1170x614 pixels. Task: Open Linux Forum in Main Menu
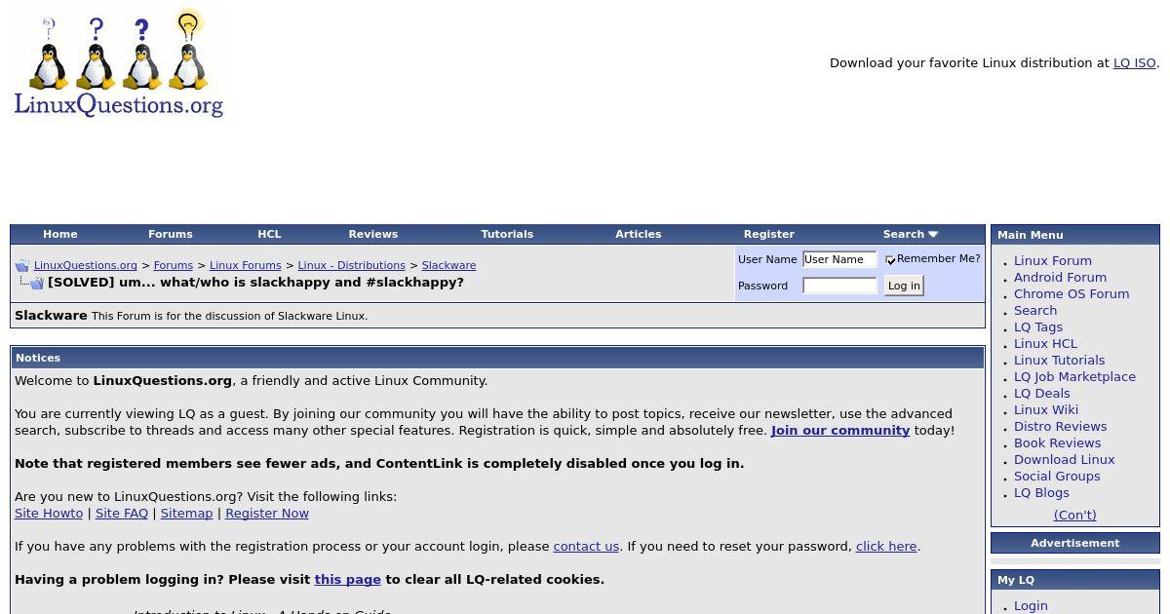(x=1052, y=261)
